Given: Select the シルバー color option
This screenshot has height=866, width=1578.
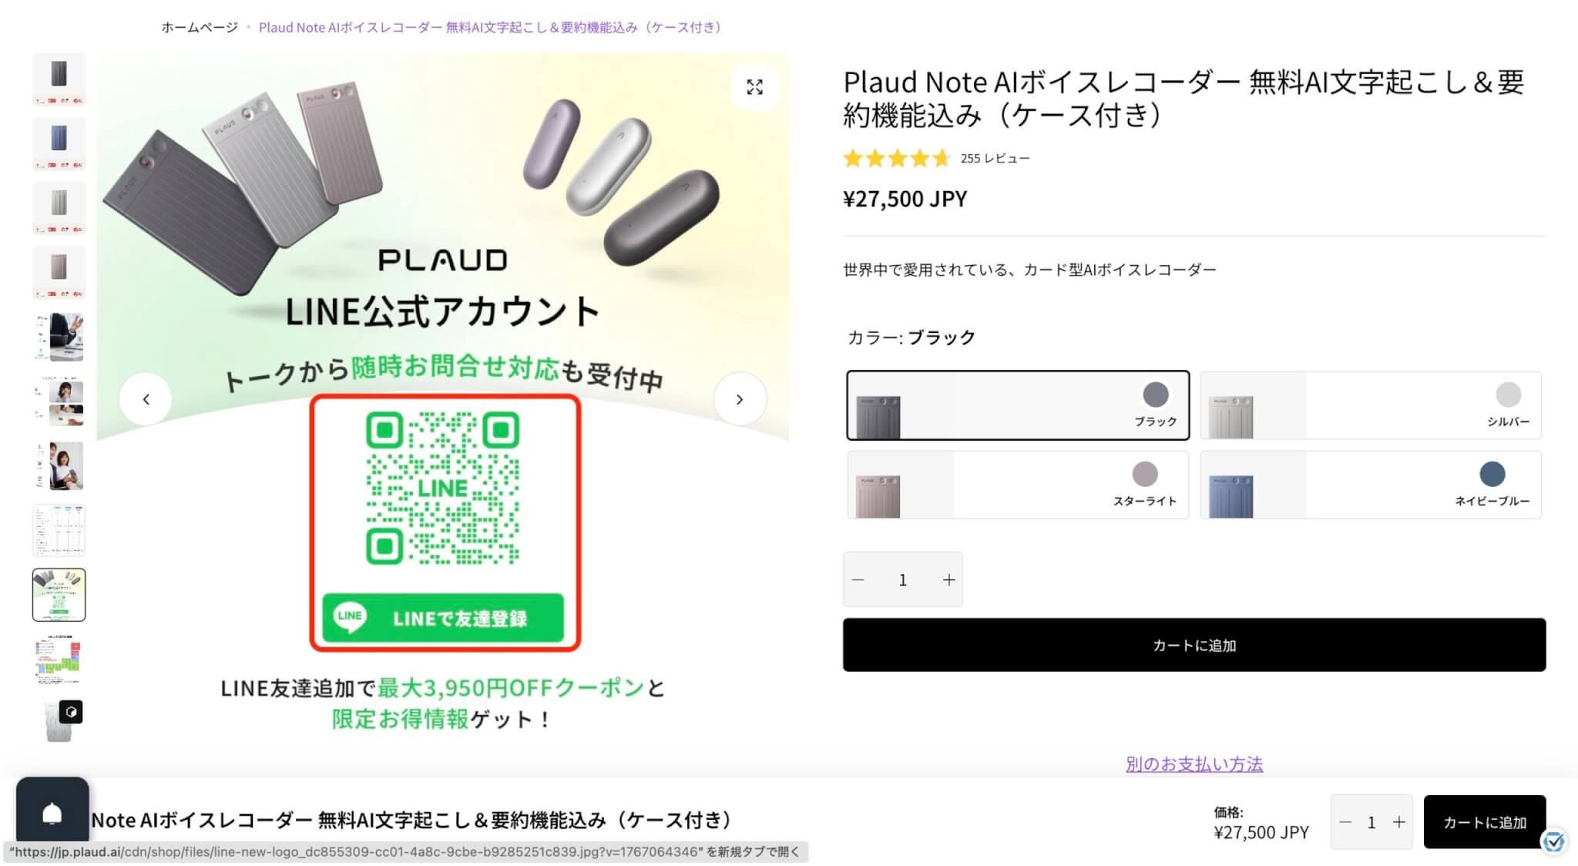Looking at the screenshot, I should pos(1370,405).
